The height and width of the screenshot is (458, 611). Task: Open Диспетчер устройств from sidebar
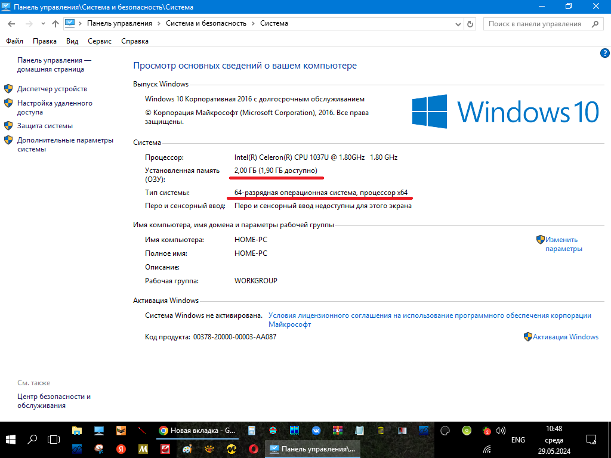(x=52, y=89)
